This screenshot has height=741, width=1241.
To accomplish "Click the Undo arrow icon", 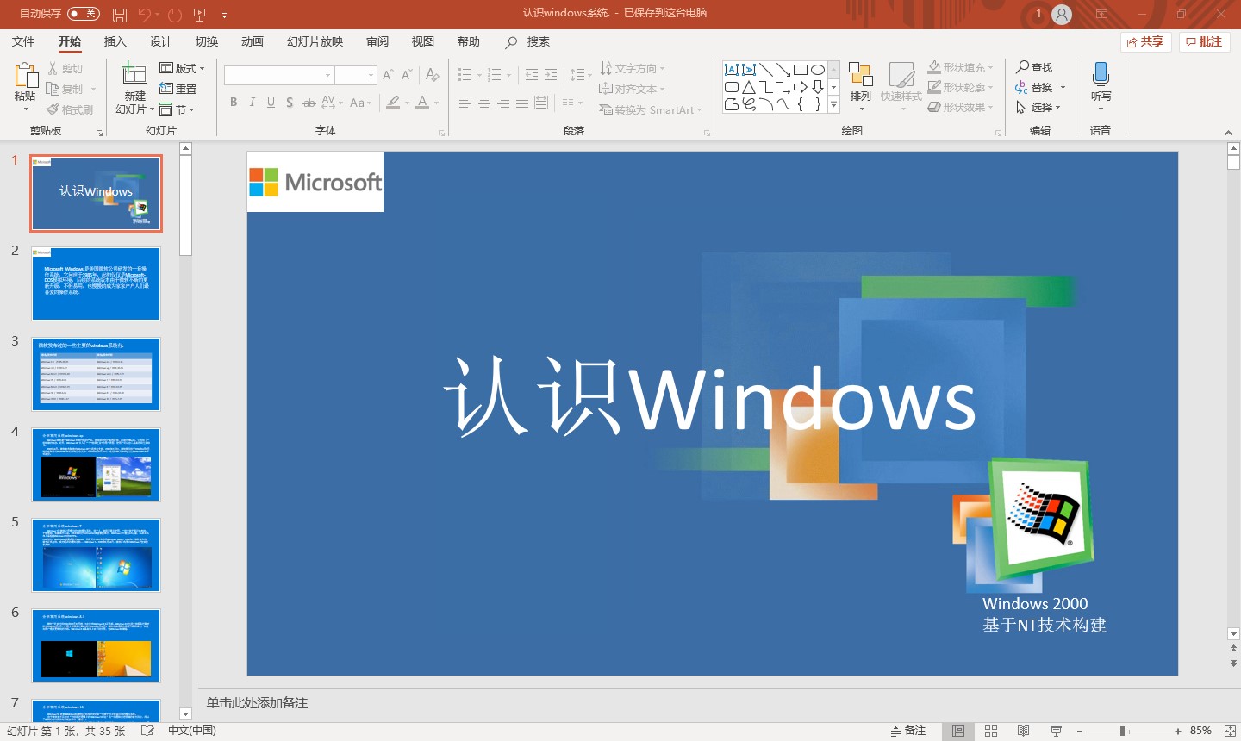I will (x=145, y=14).
